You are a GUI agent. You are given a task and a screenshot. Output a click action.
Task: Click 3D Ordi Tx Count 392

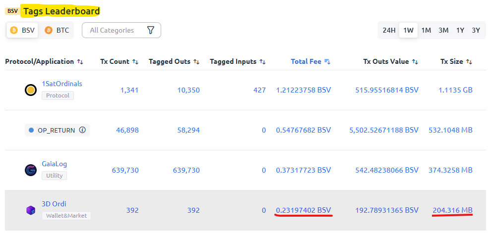click(132, 210)
